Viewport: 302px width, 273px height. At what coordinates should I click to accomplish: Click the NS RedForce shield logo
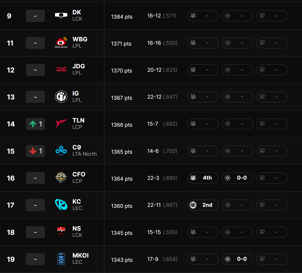click(x=61, y=232)
